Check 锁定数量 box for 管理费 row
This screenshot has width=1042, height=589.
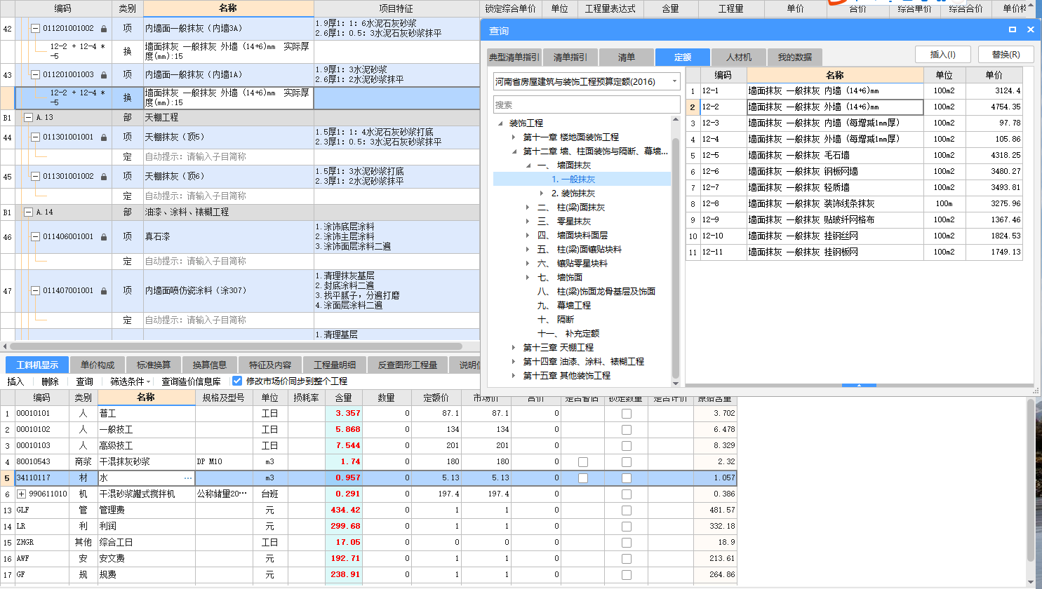point(627,510)
